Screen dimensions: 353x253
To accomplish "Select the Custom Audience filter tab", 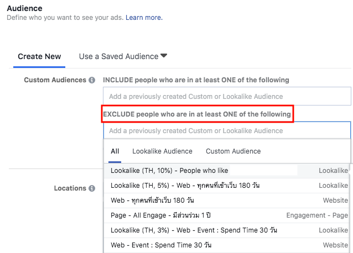I will (x=233, y=151).
